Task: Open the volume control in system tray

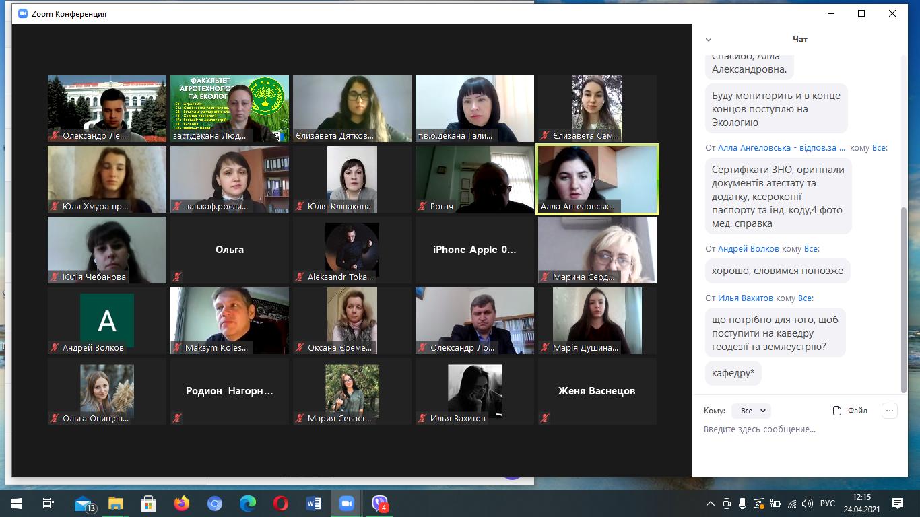Action: tap(808, 504)
